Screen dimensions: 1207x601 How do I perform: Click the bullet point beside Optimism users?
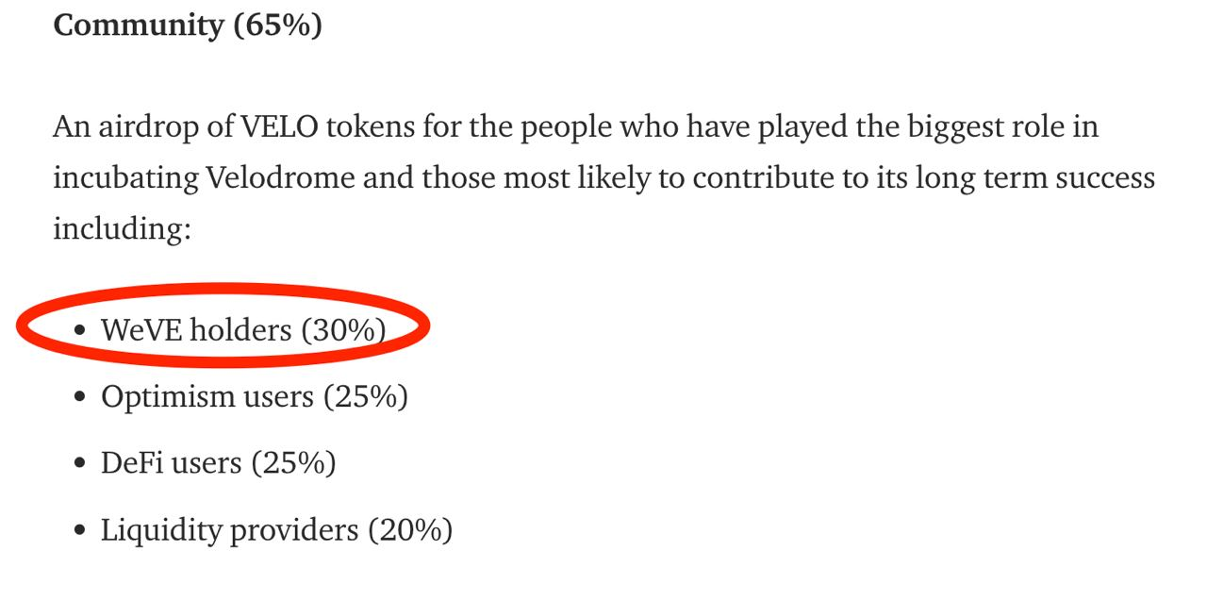[80, 398]
